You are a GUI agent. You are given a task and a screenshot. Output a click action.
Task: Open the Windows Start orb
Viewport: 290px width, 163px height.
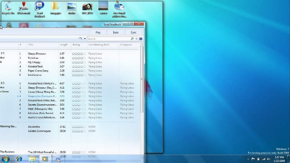(5, 159)
